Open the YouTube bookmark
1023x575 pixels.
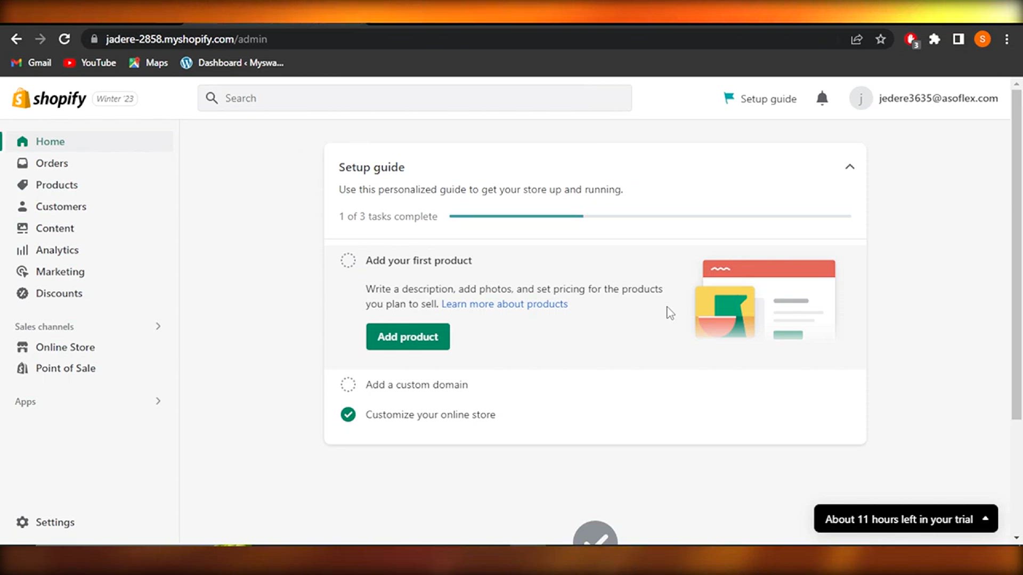click(90, 63)
